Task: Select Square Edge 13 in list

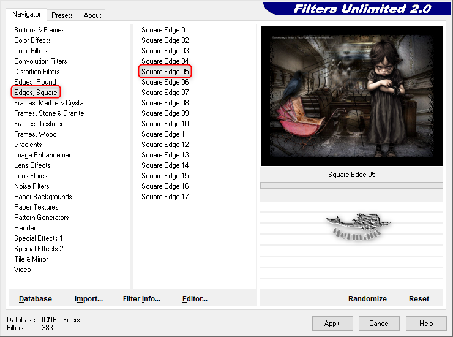Action: pos(165,155)
